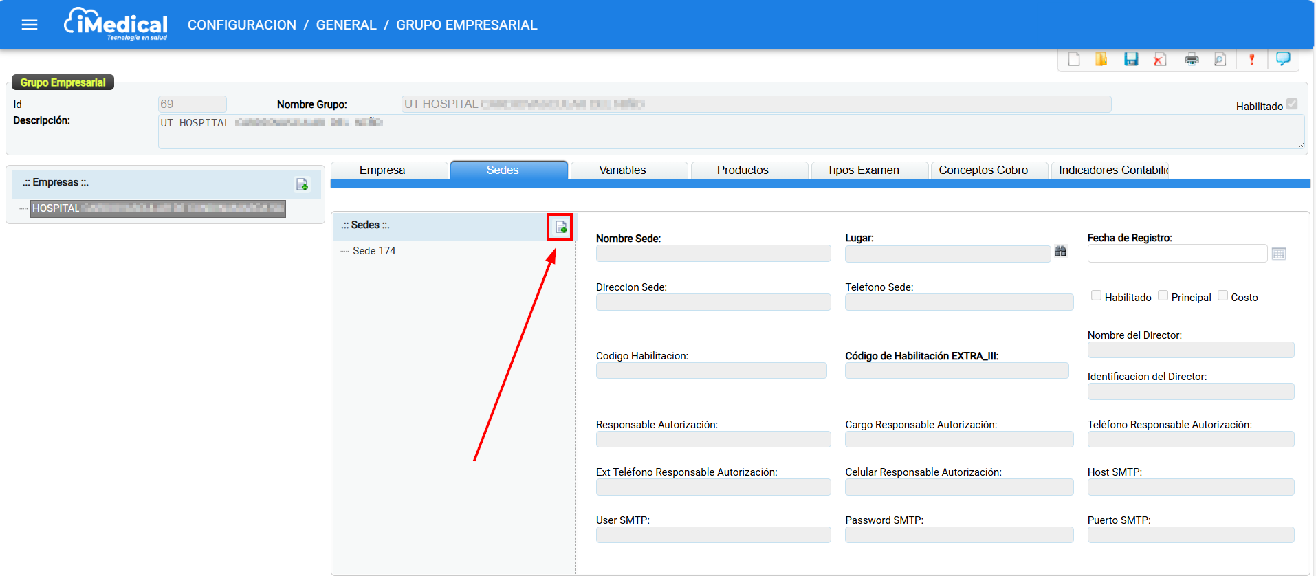Check the Costo checkbox
This screenshot has width=1316, height=576.
(1222, 296)
